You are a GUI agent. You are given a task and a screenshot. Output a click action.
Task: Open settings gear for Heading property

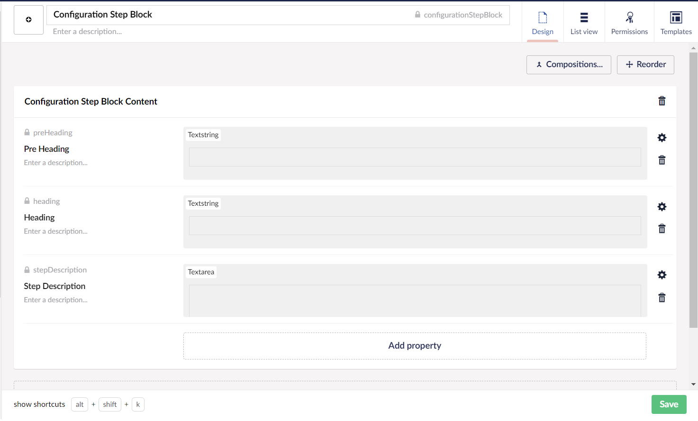click(662, 207)
